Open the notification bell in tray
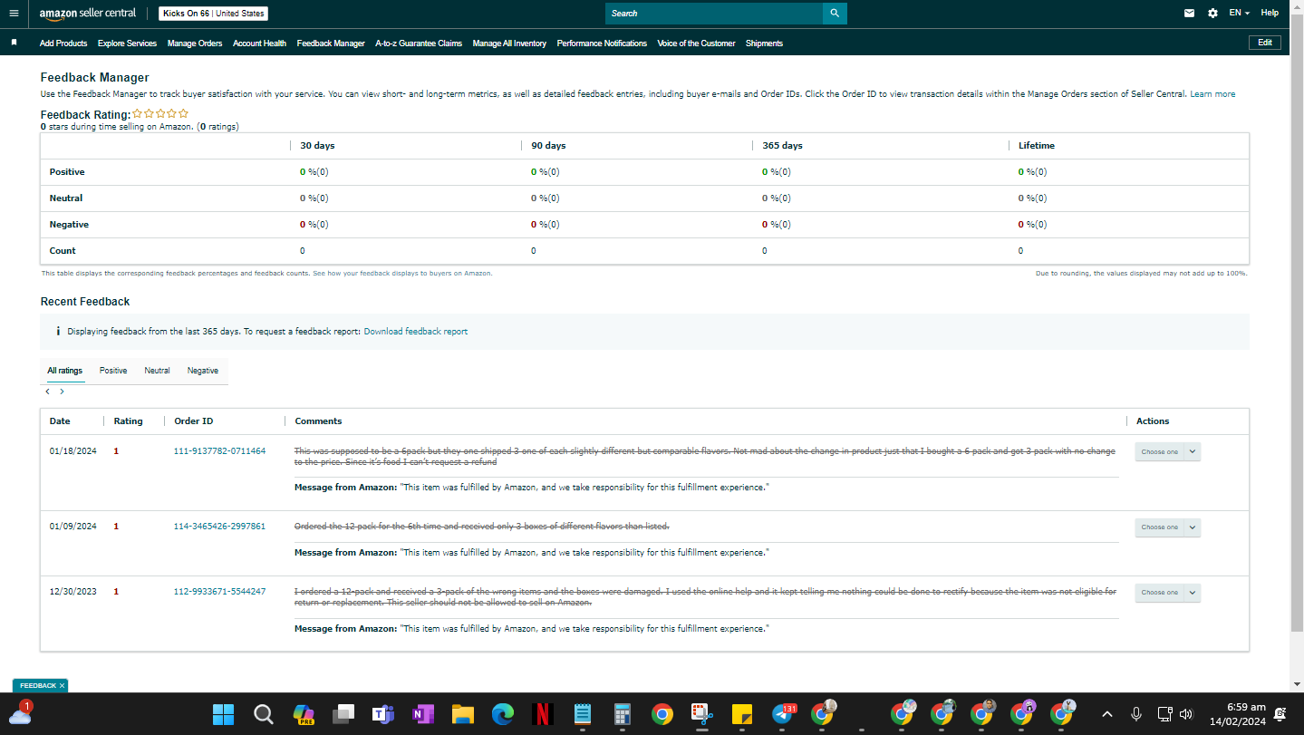The height and width of the screenshot is (735, 1304). tap(1280, 714)
